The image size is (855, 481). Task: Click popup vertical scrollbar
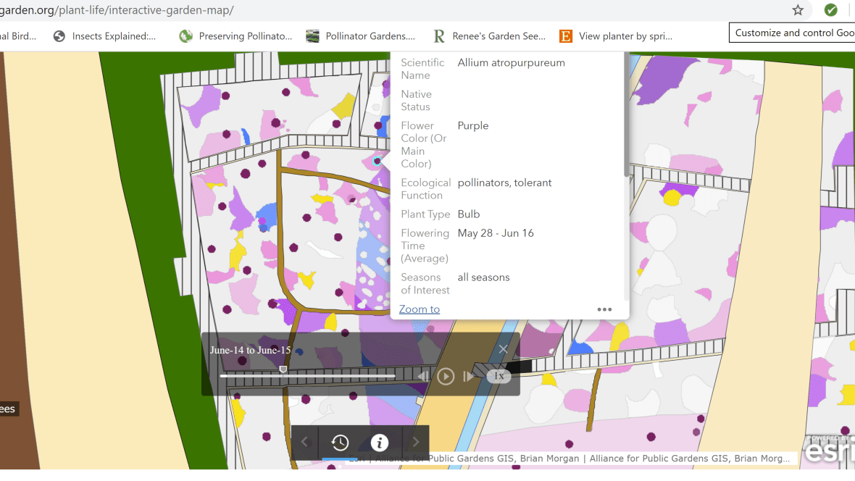(x=626, y=116)
